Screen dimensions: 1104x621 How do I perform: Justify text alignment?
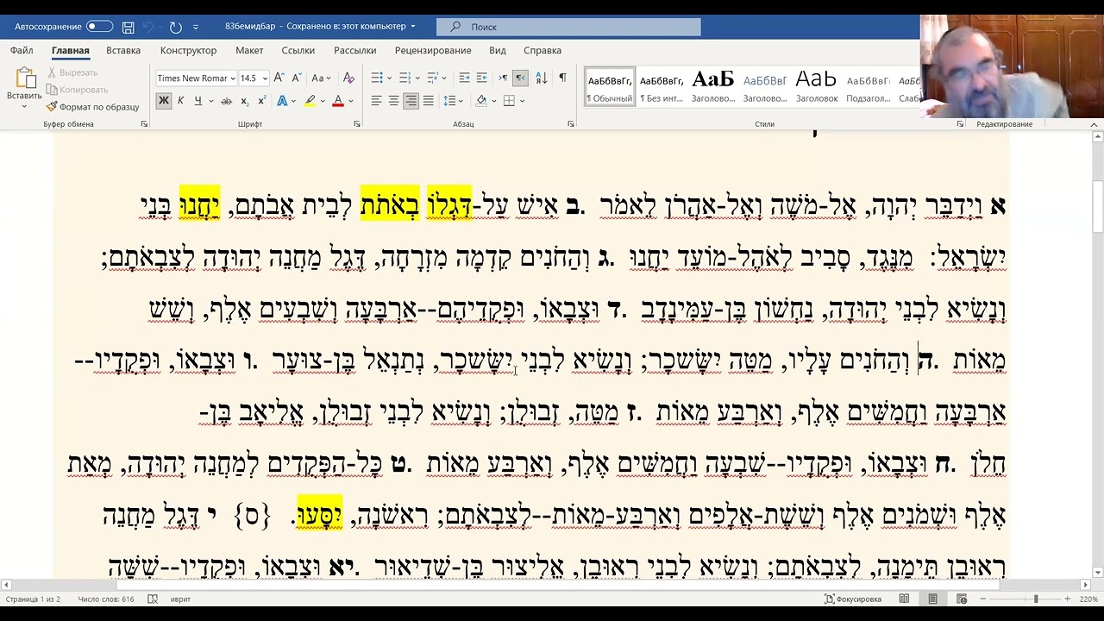point(428,101)
